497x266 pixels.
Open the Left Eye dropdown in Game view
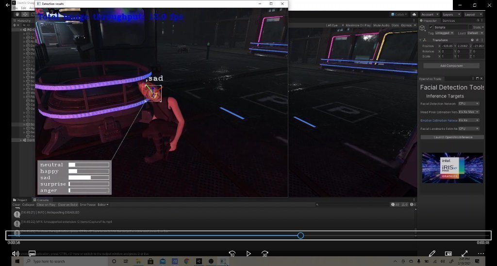click(335, 25)
